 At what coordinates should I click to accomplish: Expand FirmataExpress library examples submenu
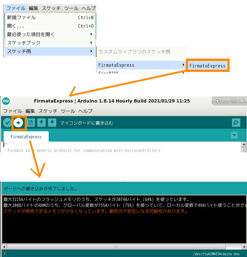(x=142, y=65)
